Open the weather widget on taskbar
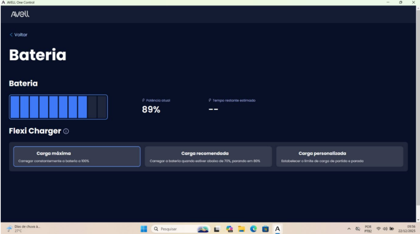This screenshot has height=234, width=420. [x=23, y=229]
